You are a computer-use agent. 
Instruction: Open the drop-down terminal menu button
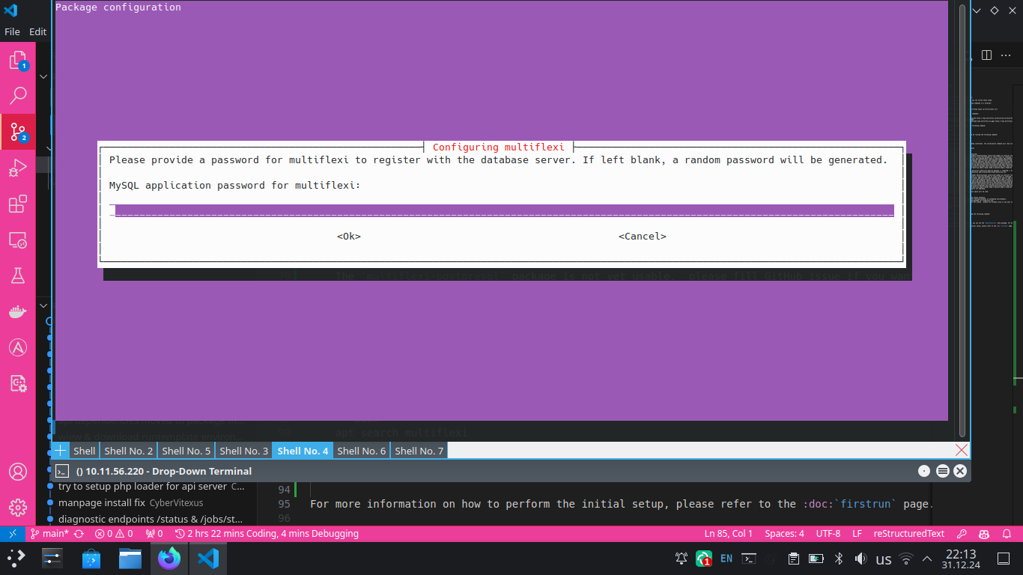point(942,471)
